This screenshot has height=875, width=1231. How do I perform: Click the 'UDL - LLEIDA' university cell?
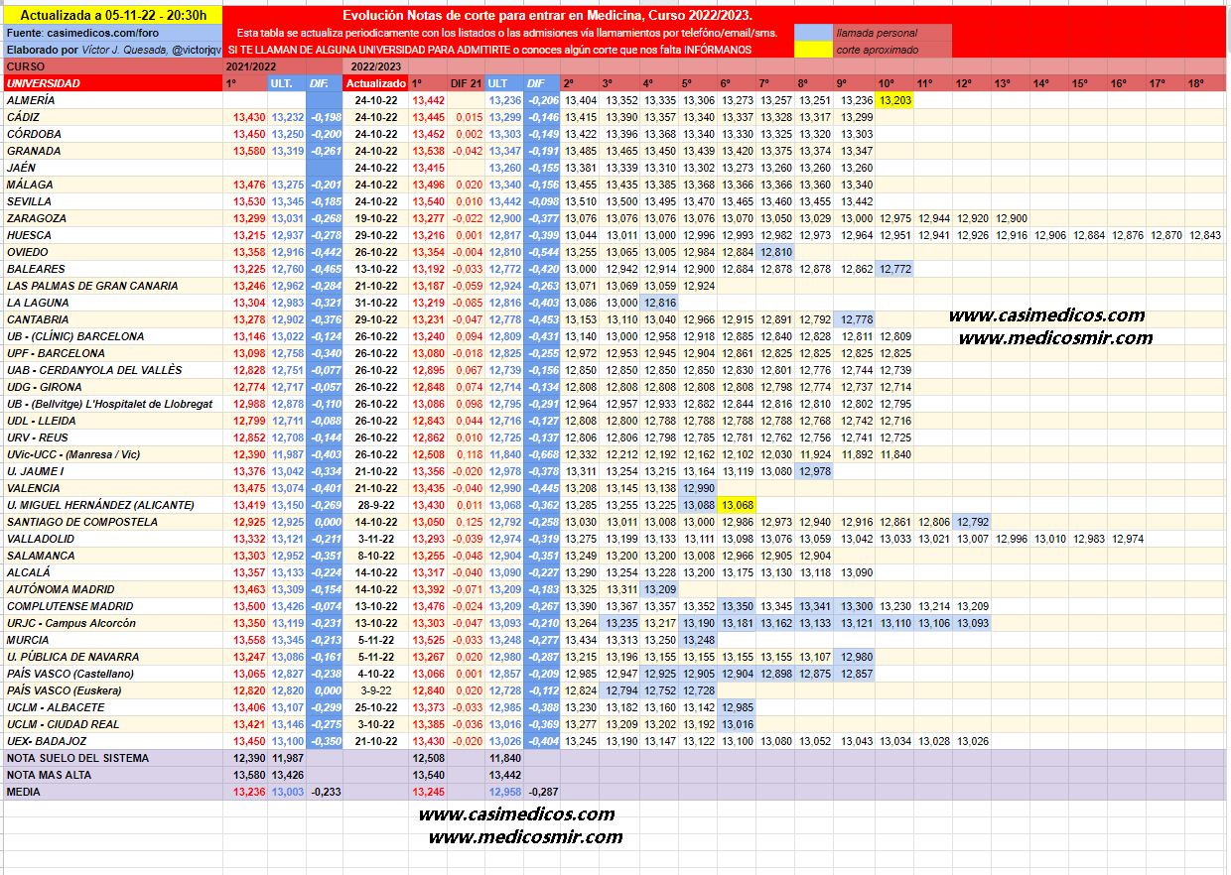[x=113, y=421]
